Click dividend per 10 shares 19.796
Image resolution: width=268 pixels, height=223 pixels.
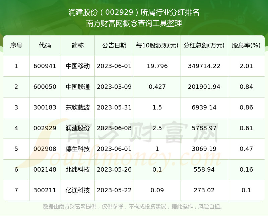157,66
